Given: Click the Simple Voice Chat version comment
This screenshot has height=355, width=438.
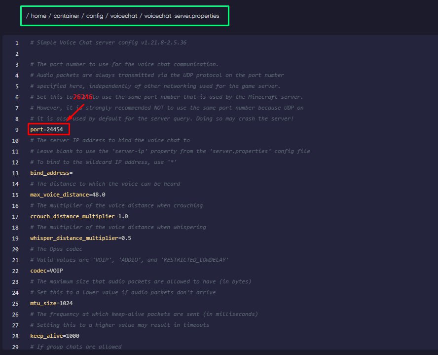Looking at the screenshot, I should coord(108,42).
